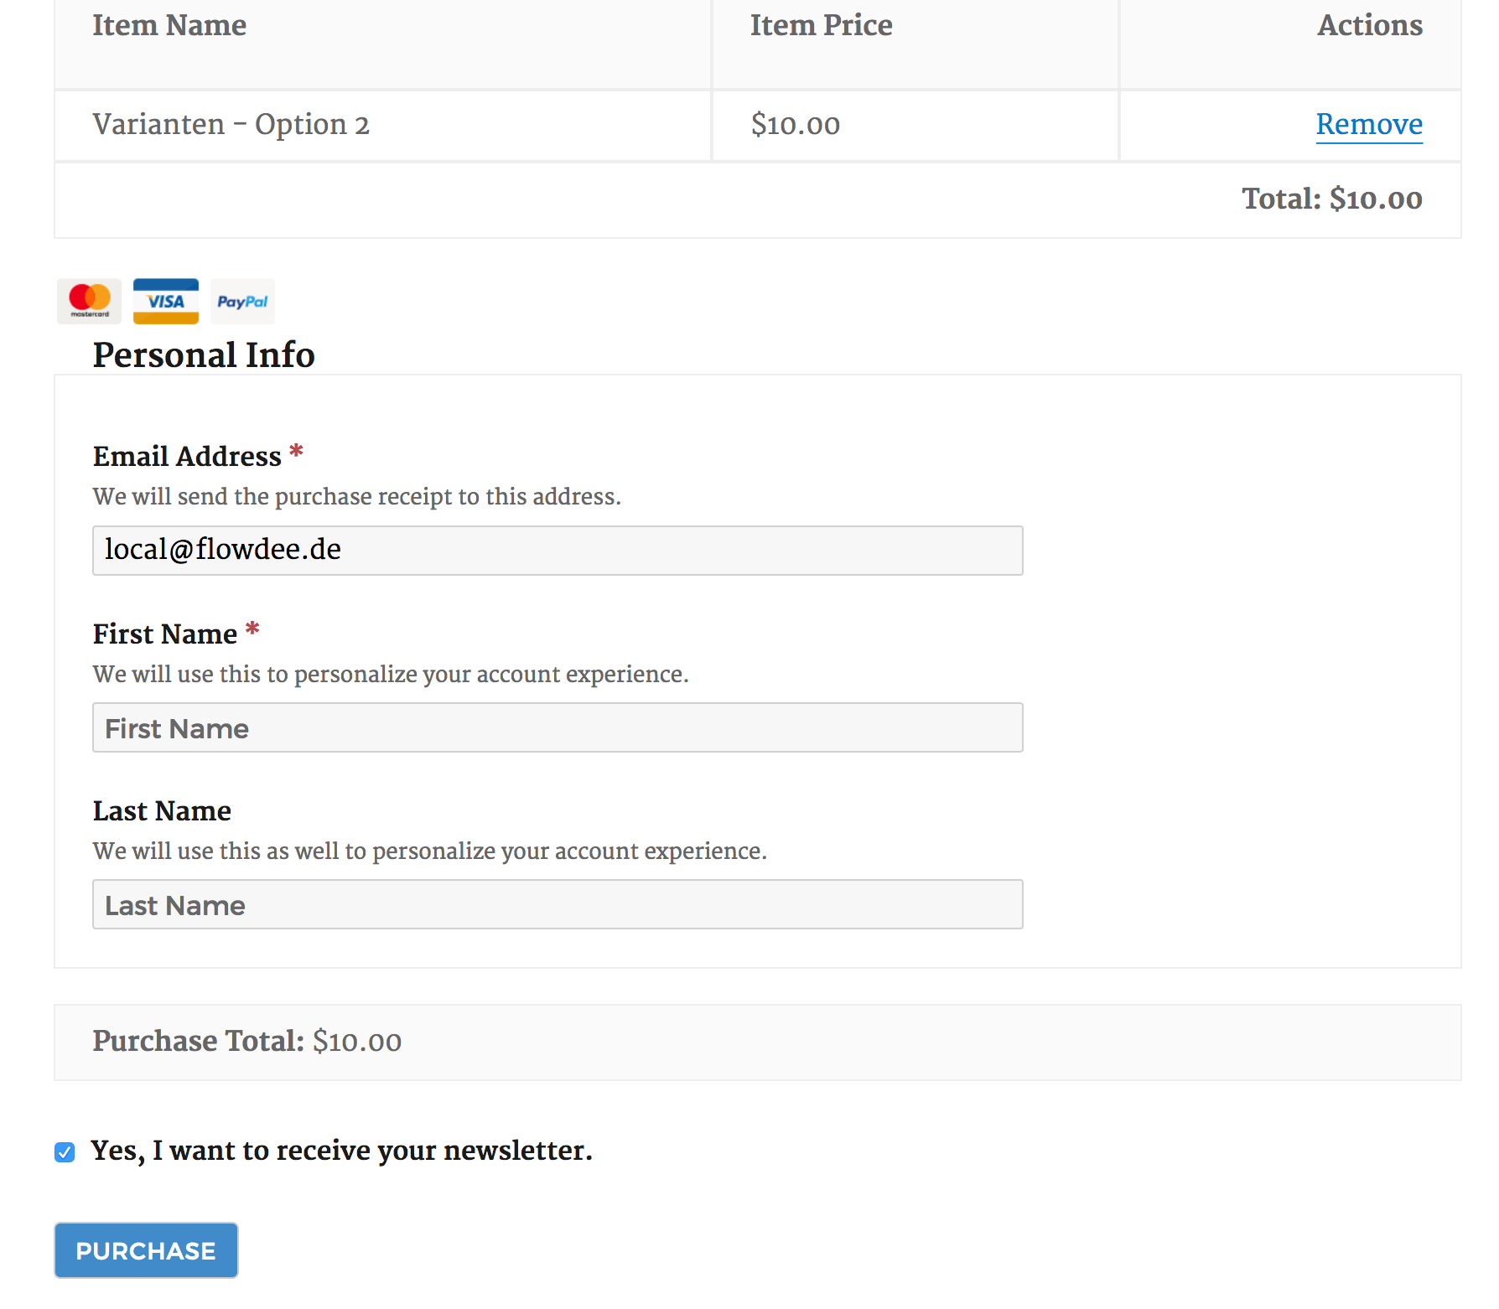Viewport: 1499px width, 1309px height.
Task: Click the 'Actions' column header
Action: (1370, 25)
